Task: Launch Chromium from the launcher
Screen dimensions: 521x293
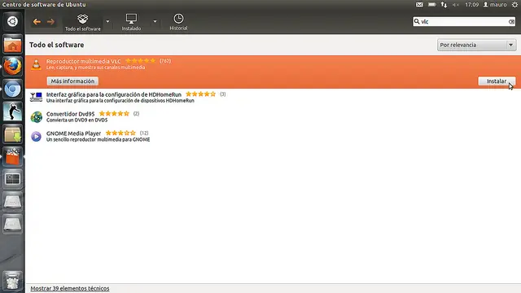Action: click(x=13, y=89)
